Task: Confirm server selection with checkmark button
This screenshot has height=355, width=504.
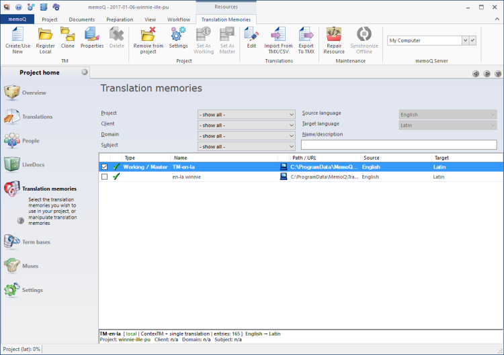Action: (472, 40)
